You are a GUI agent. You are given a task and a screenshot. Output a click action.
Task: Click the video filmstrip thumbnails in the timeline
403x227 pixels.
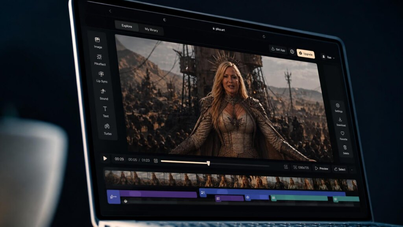pos(231,180)
